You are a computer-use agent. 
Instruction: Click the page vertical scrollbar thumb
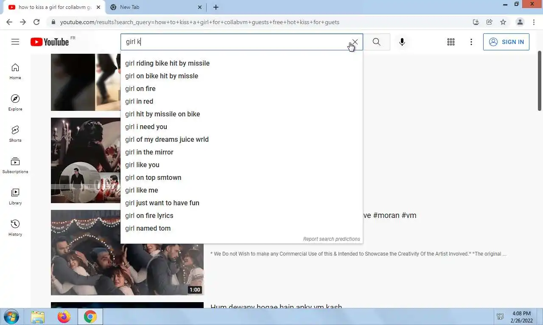(540, 81)
